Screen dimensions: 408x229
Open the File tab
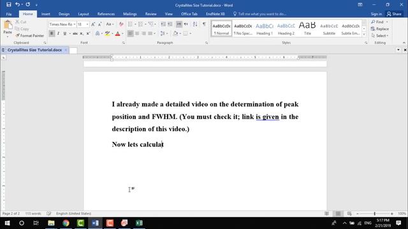pyautogui.click(x=9, y=14)
